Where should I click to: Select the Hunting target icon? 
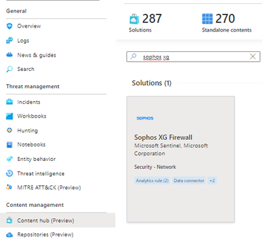click(x=9, y=130)
